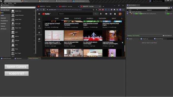Switch to the Editor Preferences tab
Image resolution: width=173 pixels, height=97 pixels.
click(x=62, y=1)
